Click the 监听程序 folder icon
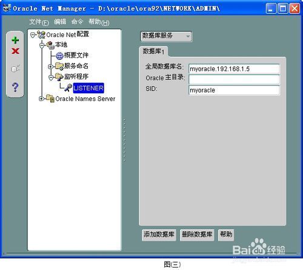The image size is (303, 270). click(59, 77)
